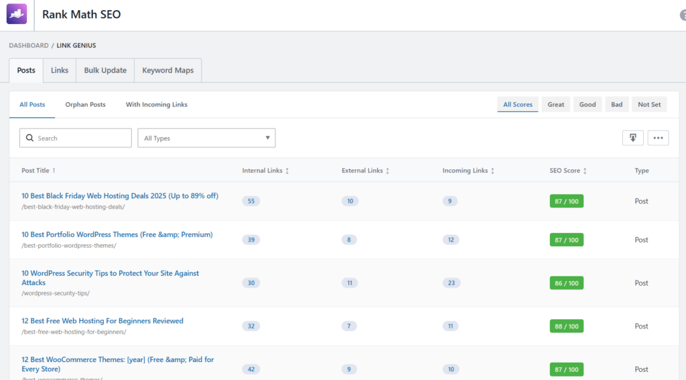The image size is (686, 380).
Task: Click Black Friday row incoming links count 9
Action: [x=450, y=201]
